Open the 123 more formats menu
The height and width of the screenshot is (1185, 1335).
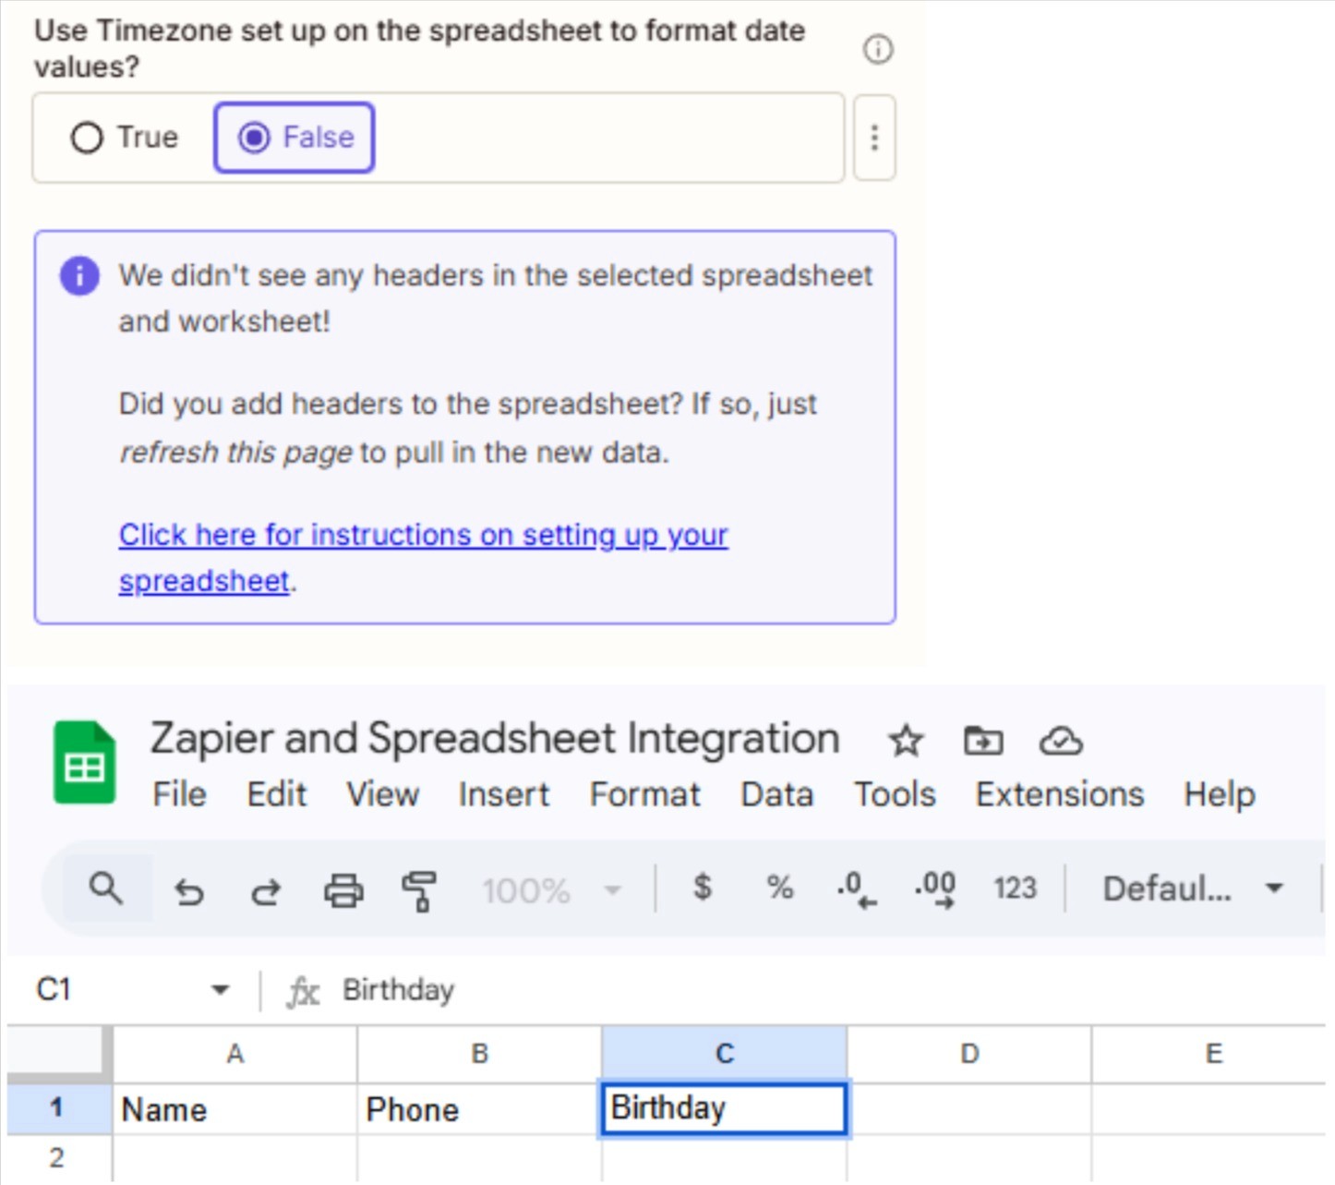click(x=1015, y=889)
